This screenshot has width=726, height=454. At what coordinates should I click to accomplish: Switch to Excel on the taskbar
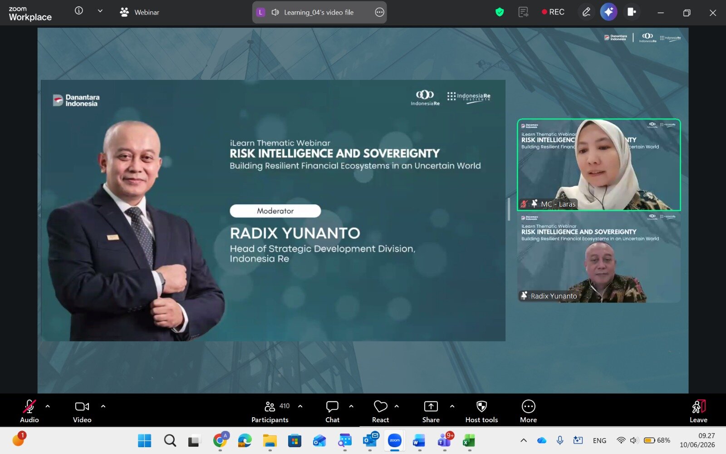coord(469,440)
